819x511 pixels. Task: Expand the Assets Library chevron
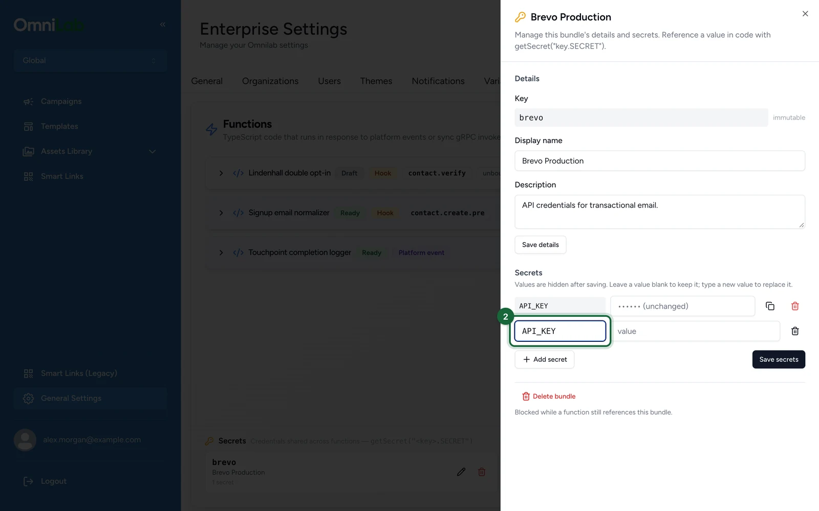pos(152,151)
